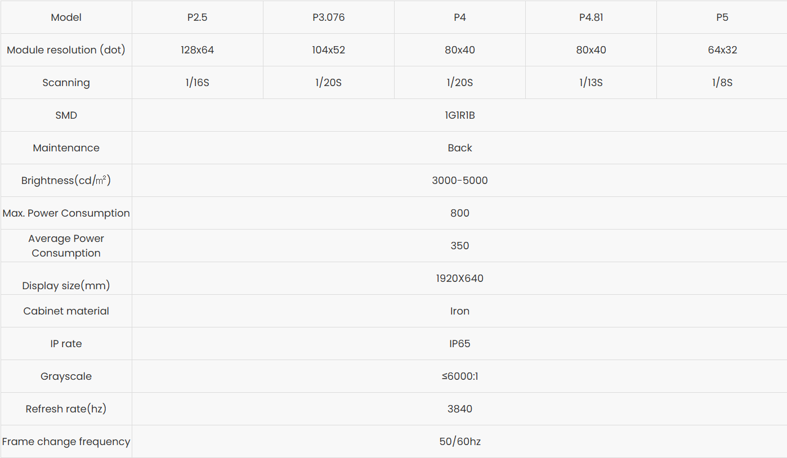Select the Grayscale row label
The height and width of the screenshot is (458, 787).
pyautogui.click(x=66, y=376)
